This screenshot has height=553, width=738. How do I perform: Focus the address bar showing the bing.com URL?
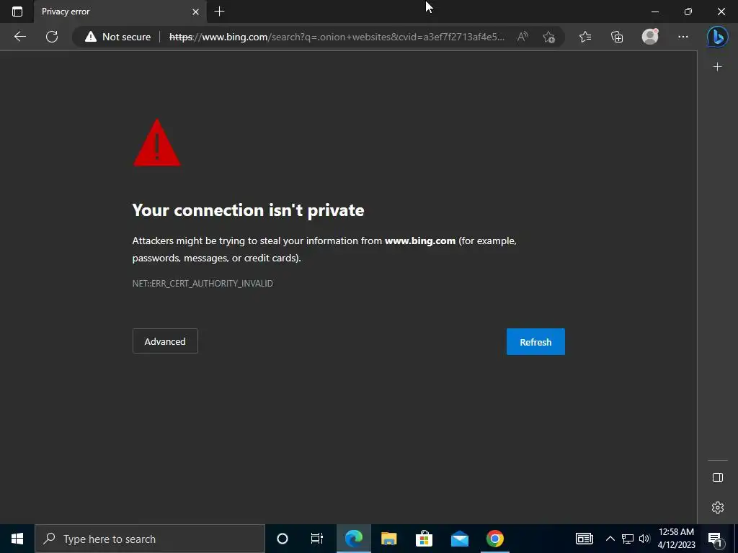pyautogui.click(x=337, y=37)
